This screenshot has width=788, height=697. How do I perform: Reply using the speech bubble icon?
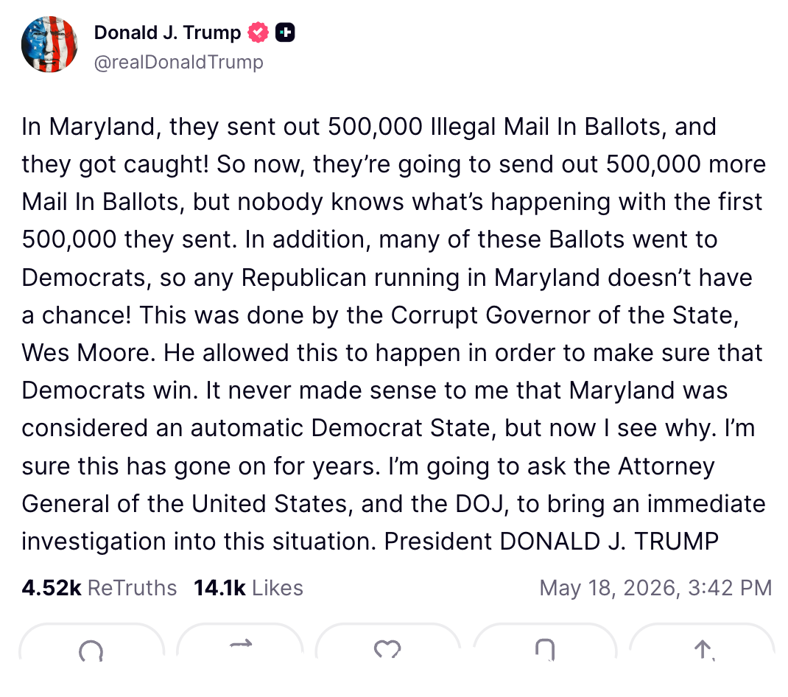[91, 648]
